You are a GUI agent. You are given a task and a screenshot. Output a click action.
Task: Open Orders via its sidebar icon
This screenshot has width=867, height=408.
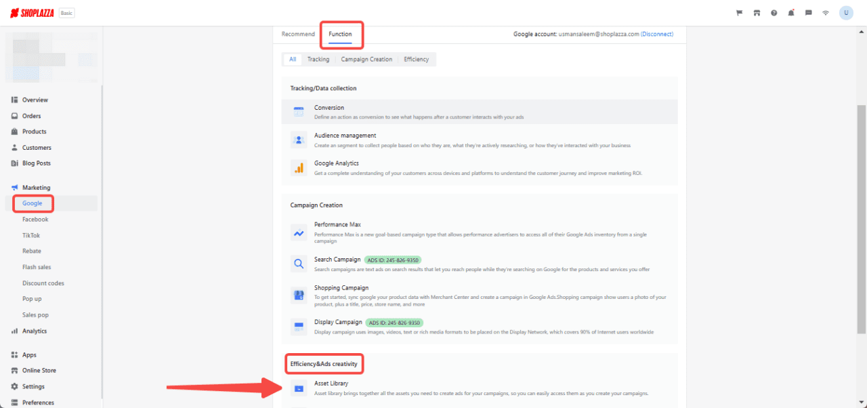(15, 116)
